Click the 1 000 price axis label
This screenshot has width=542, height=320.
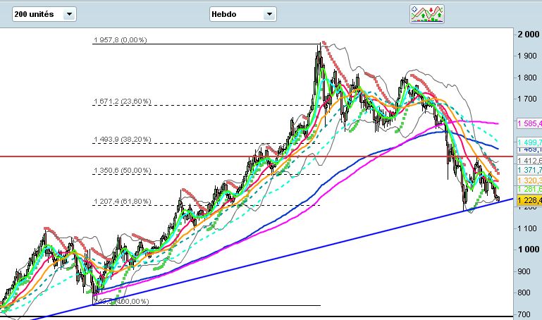point(528,250)
